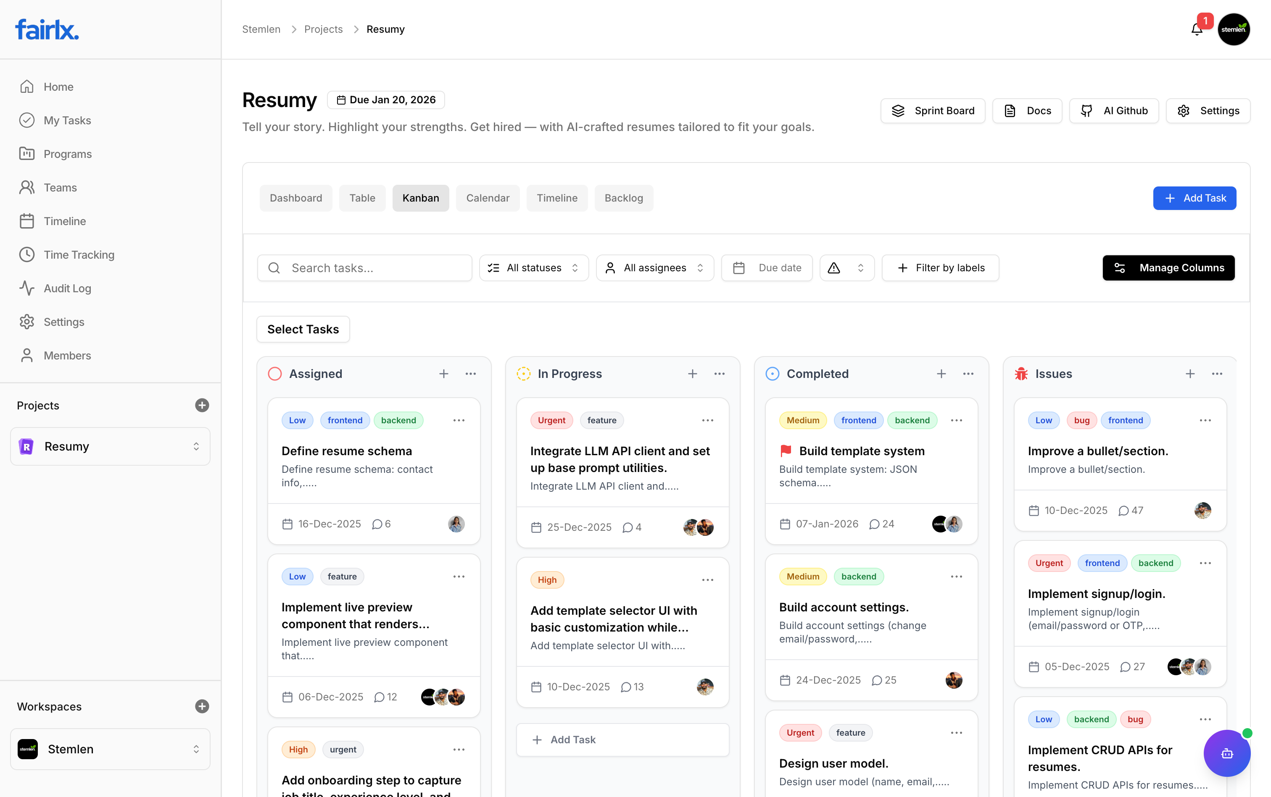Screen dimensions: 1271x797
Task: Expand the Resumy project selector
Action: point(196,446)
